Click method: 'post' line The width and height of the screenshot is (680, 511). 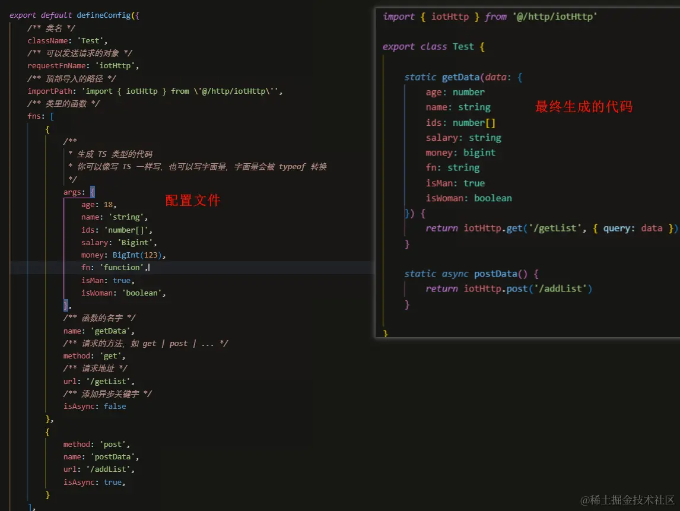click(97, 444)
